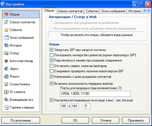This screenshot has width=152, height=126.
Task: Click the popup width field 180
Action: [64, 106]
